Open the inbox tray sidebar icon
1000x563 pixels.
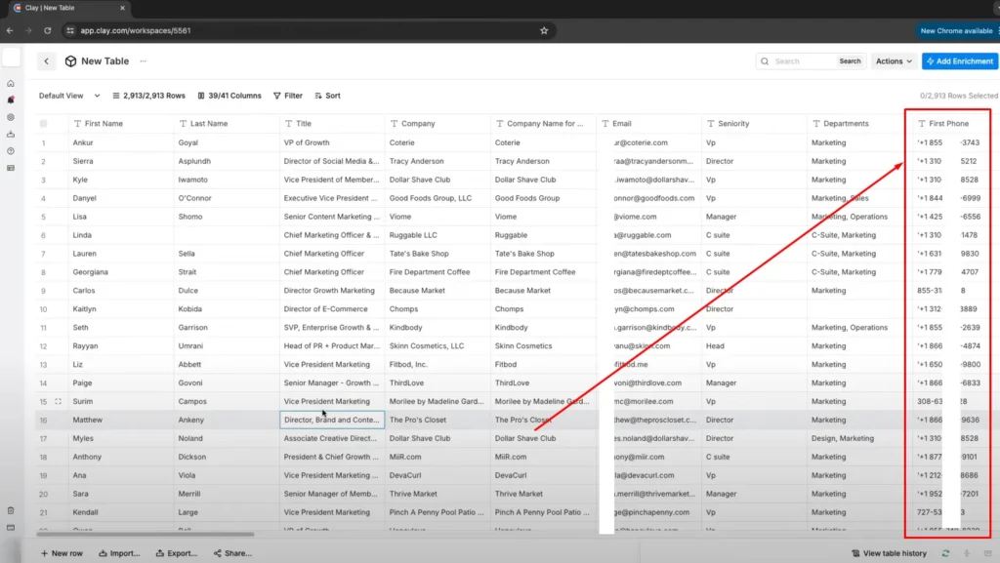tap(11, 134)
